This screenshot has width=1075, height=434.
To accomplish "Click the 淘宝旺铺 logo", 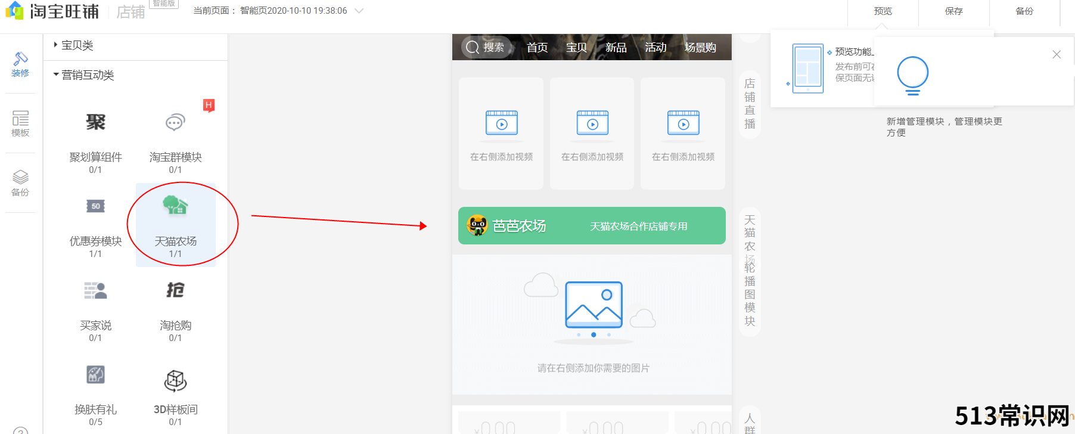I will click(52, 11).
